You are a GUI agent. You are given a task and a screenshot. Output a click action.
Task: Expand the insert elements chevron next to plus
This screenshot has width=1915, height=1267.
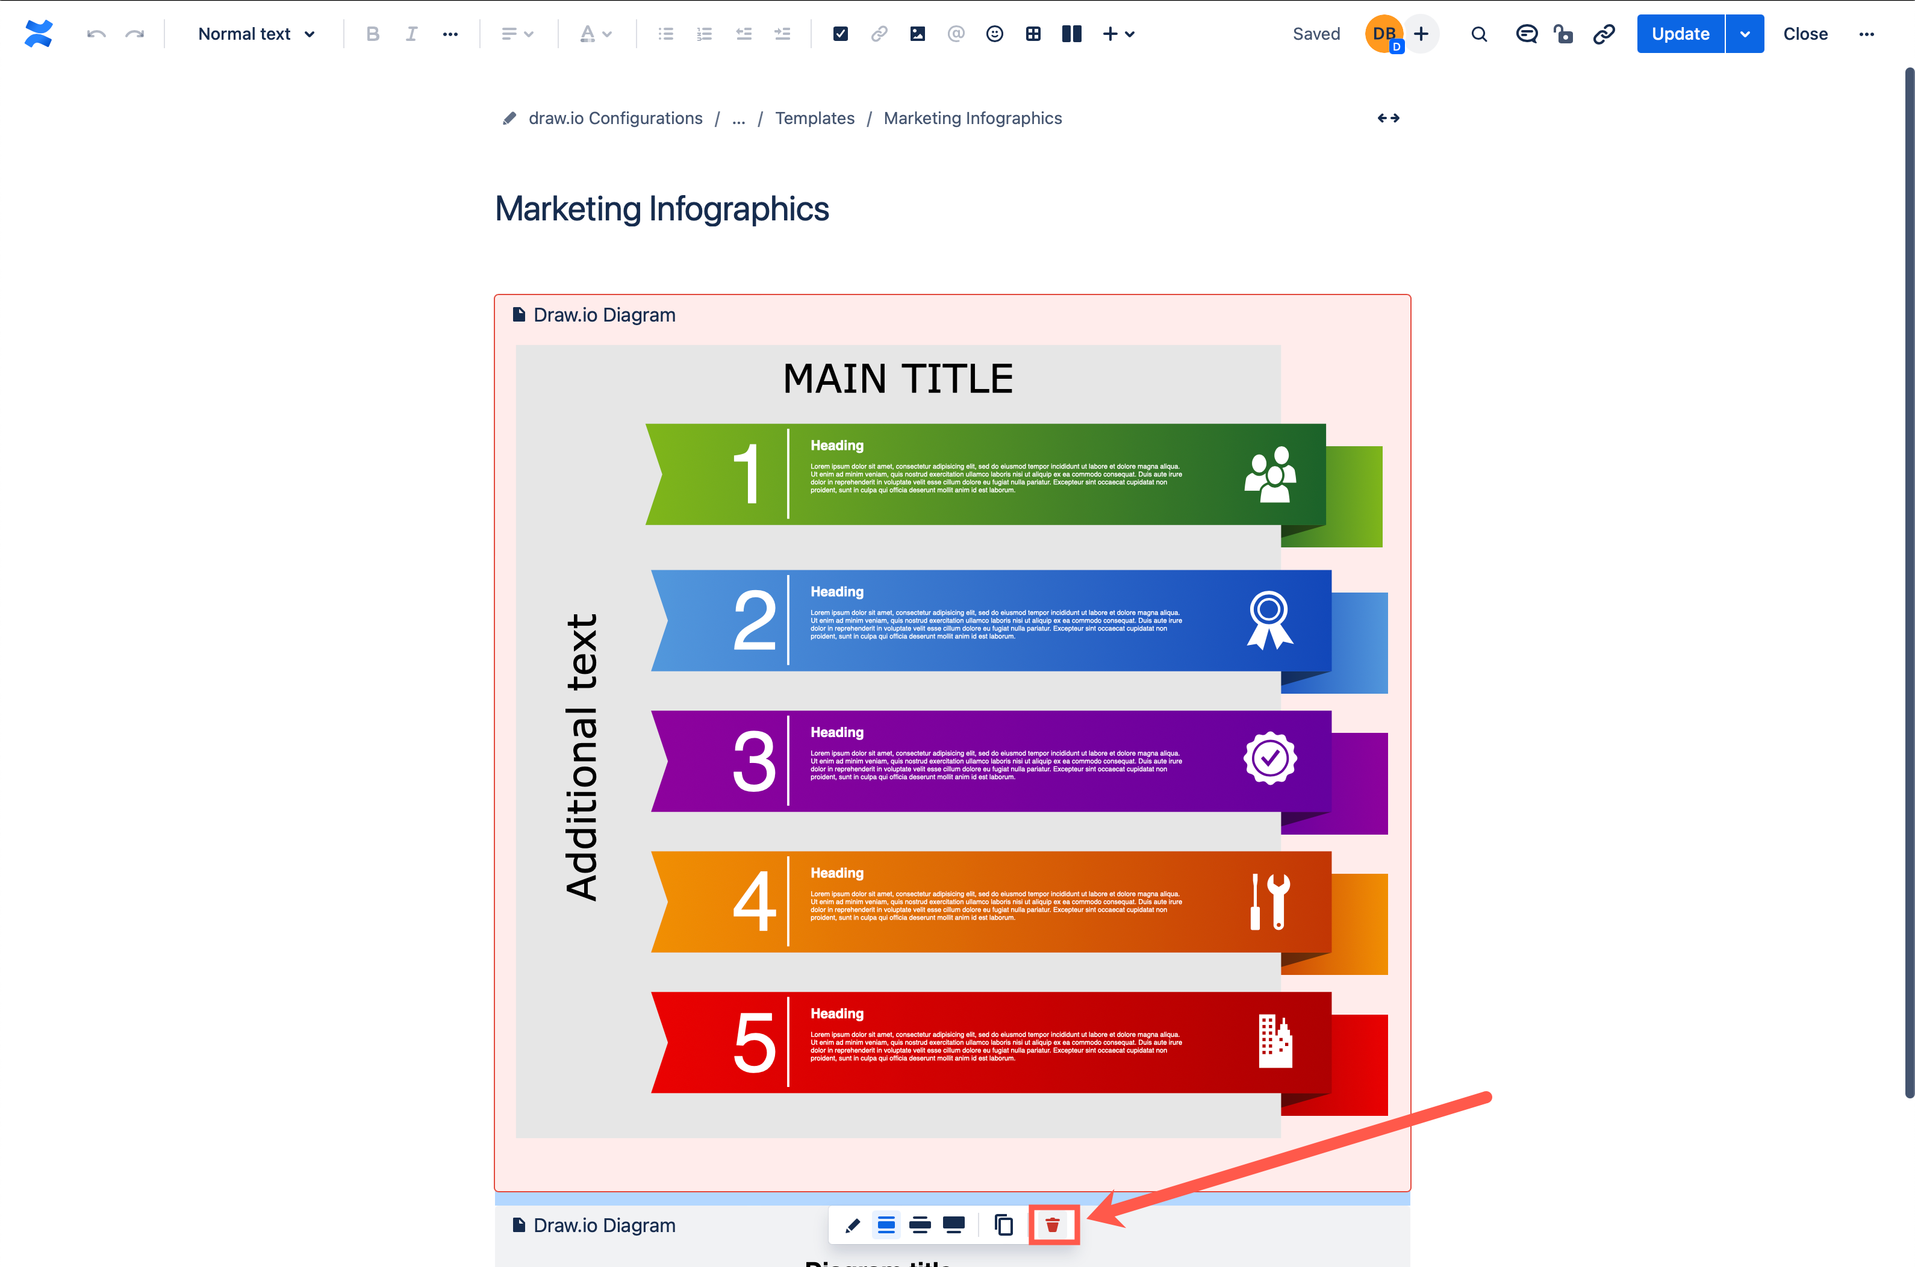coord(1130,33)
